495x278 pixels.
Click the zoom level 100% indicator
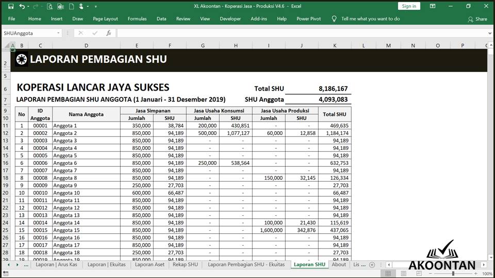point(487,274)
